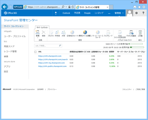Viewport: 148px width, 120px height.
Task: Click the コミュニティ footer link
Action: (x=127, y=89)
